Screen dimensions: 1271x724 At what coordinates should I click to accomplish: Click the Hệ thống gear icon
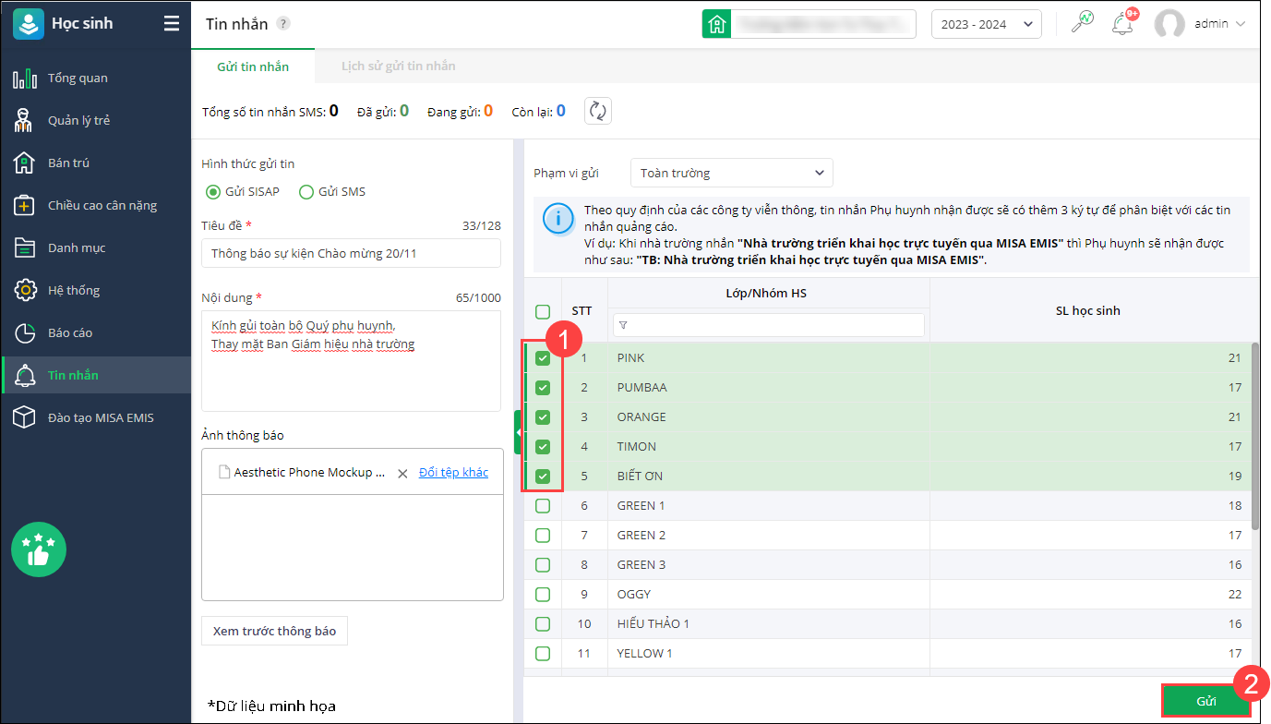pos(25,290)
